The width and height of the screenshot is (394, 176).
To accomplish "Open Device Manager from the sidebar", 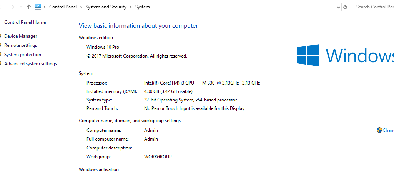I will 21,36.
